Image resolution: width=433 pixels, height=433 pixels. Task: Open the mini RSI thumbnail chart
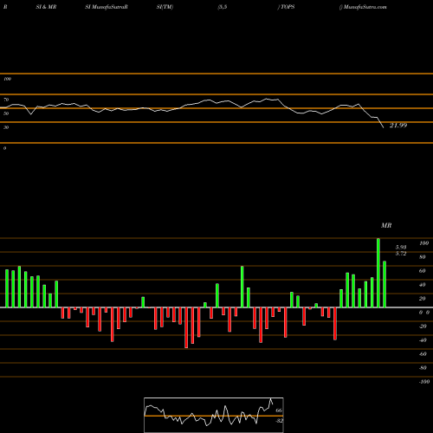pyautogui.click(x=214, y=415)
